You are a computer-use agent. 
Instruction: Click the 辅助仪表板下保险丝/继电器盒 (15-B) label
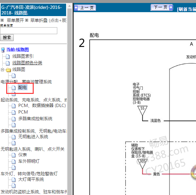coord(142,151)
